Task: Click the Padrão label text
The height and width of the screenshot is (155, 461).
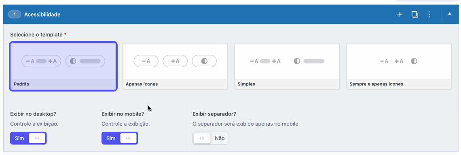Action: click(x=21, y=84)
